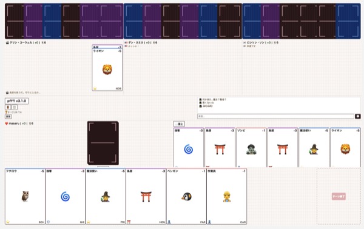
Task: Pick the blue swirl card in the market row
Action: pyautogui.click(x=189, y=147)
